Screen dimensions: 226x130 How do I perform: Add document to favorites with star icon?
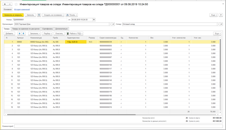click(x=16, y=5)
